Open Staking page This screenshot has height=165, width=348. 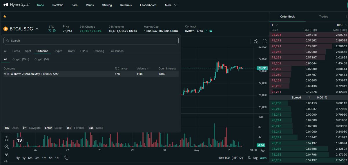click(x=107, y=5)
